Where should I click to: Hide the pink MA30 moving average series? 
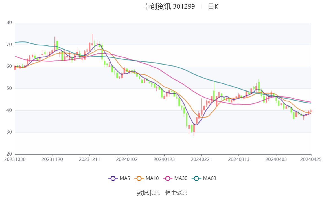[x=168, y=178]
